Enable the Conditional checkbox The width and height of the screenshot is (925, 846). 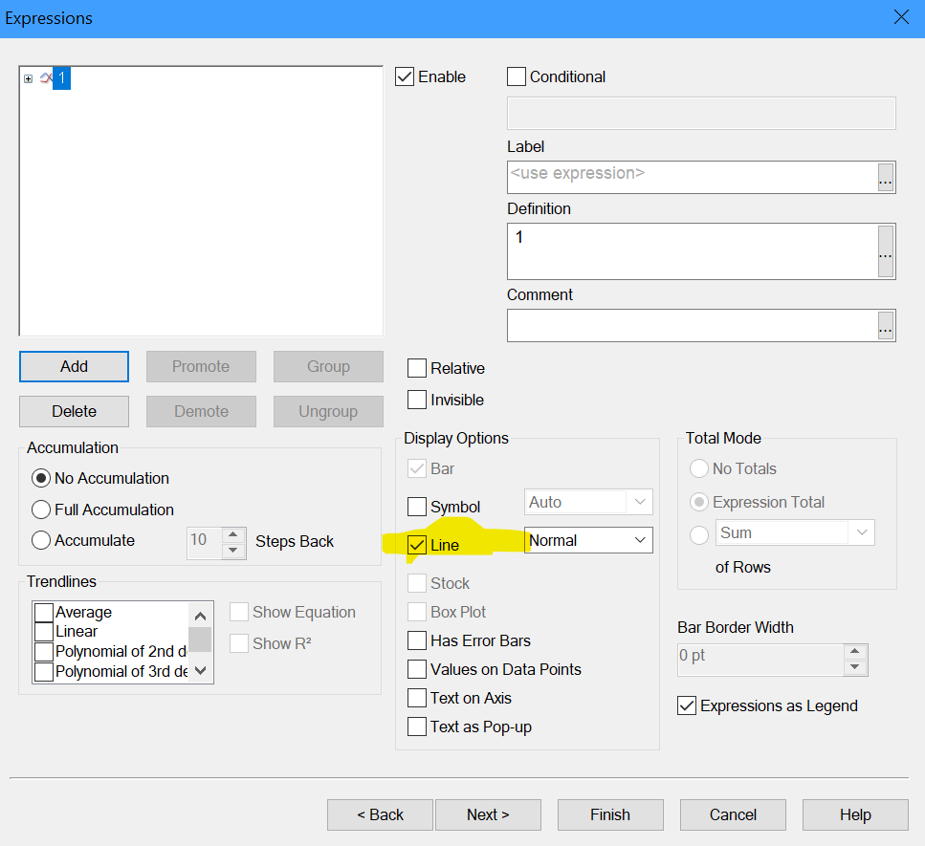(517, 76)
